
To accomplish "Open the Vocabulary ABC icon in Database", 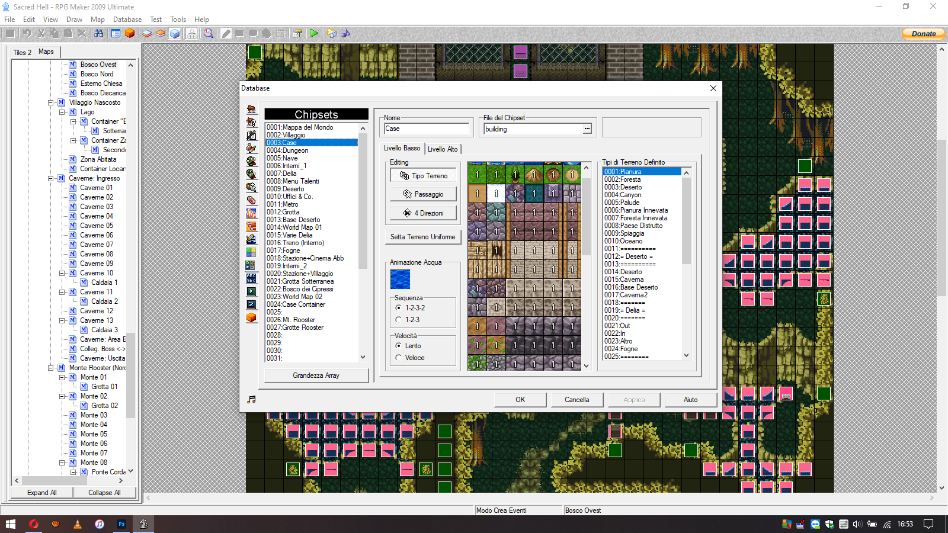I will pyautogui.click(x=251, y=278).
